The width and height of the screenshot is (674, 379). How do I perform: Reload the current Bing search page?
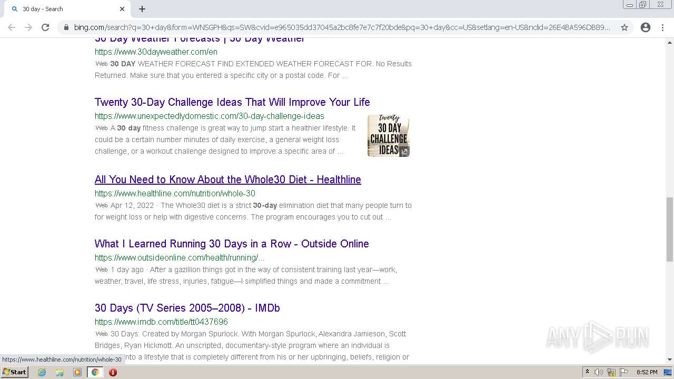(45, 27)
